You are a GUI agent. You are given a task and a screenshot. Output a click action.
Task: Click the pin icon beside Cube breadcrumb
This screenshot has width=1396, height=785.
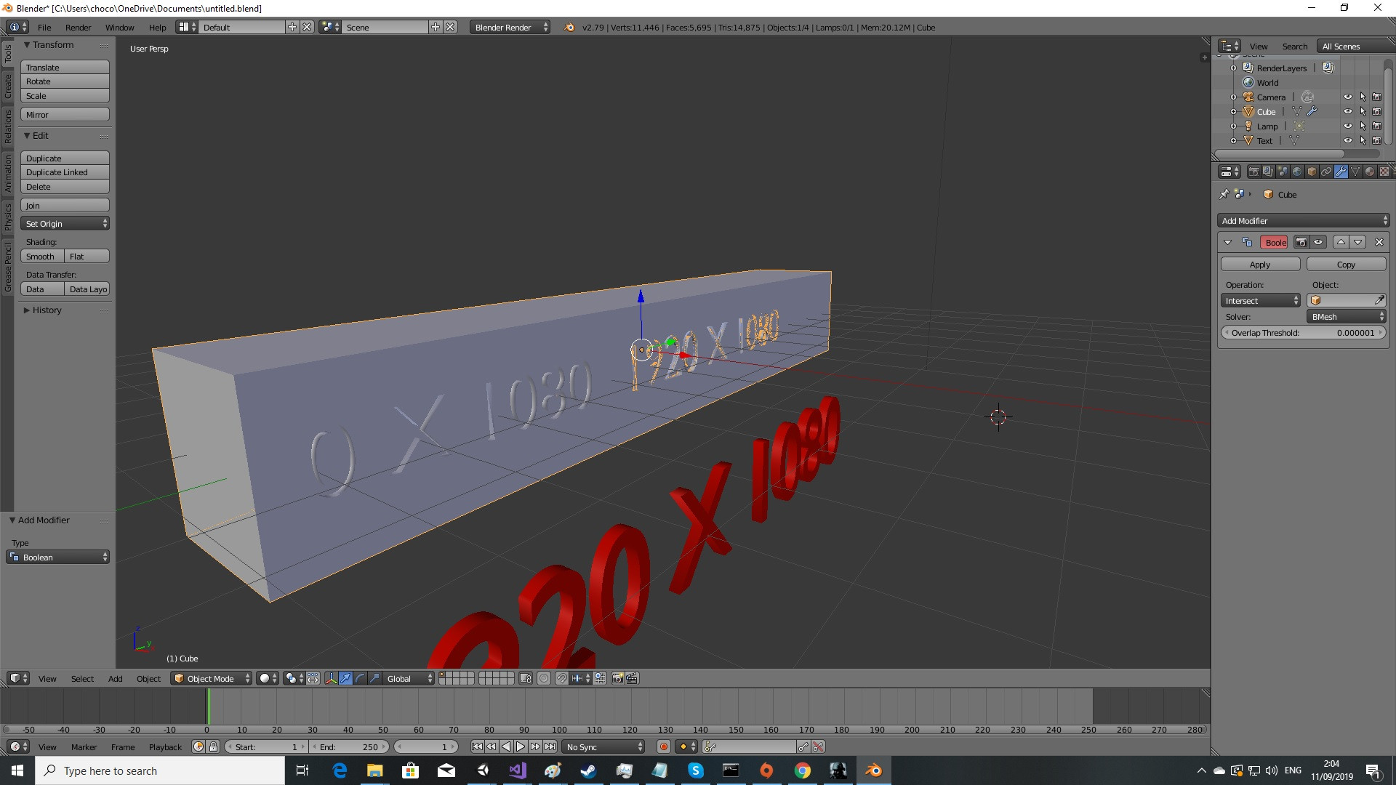(x=1224, y=194)
